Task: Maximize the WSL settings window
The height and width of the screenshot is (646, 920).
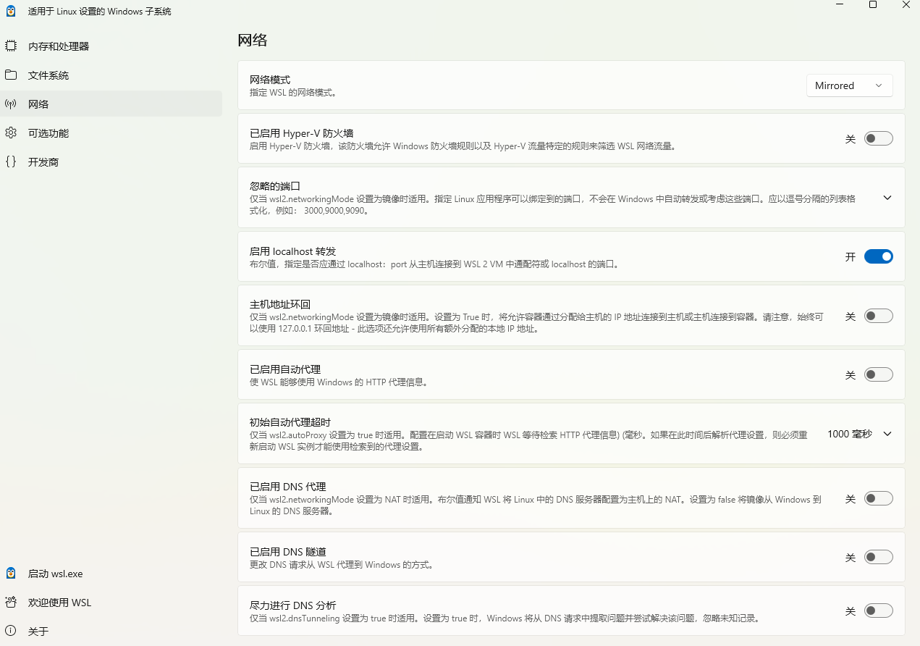Action: pyautogui.click(x=873, y=5)
